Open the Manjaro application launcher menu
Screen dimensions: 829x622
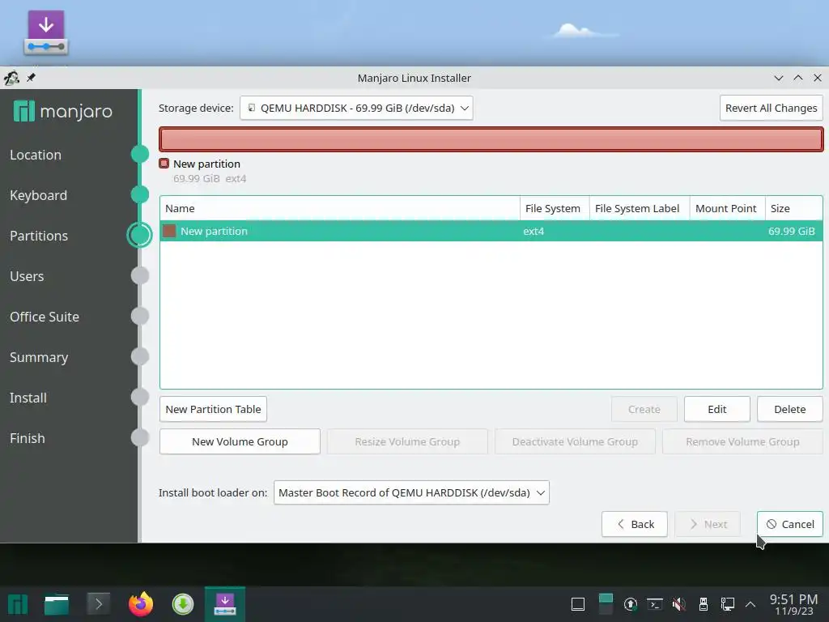tap(17, 604)
